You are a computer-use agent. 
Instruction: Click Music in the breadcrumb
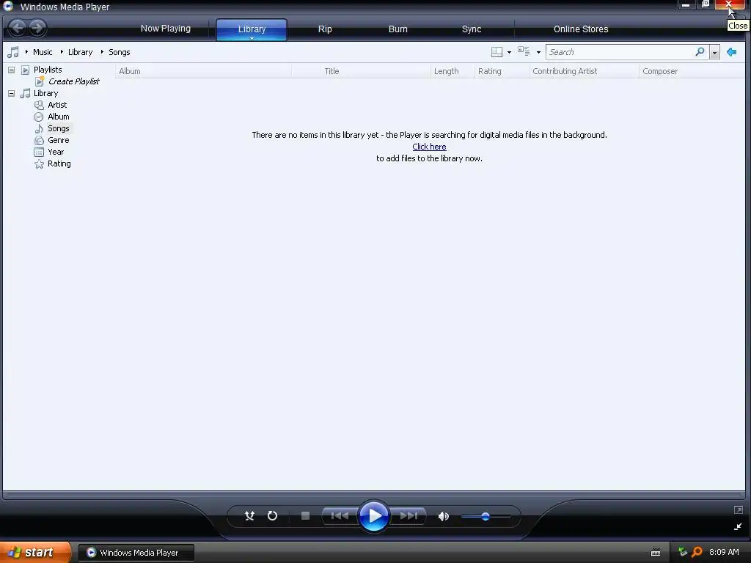(x=43, y=52)
